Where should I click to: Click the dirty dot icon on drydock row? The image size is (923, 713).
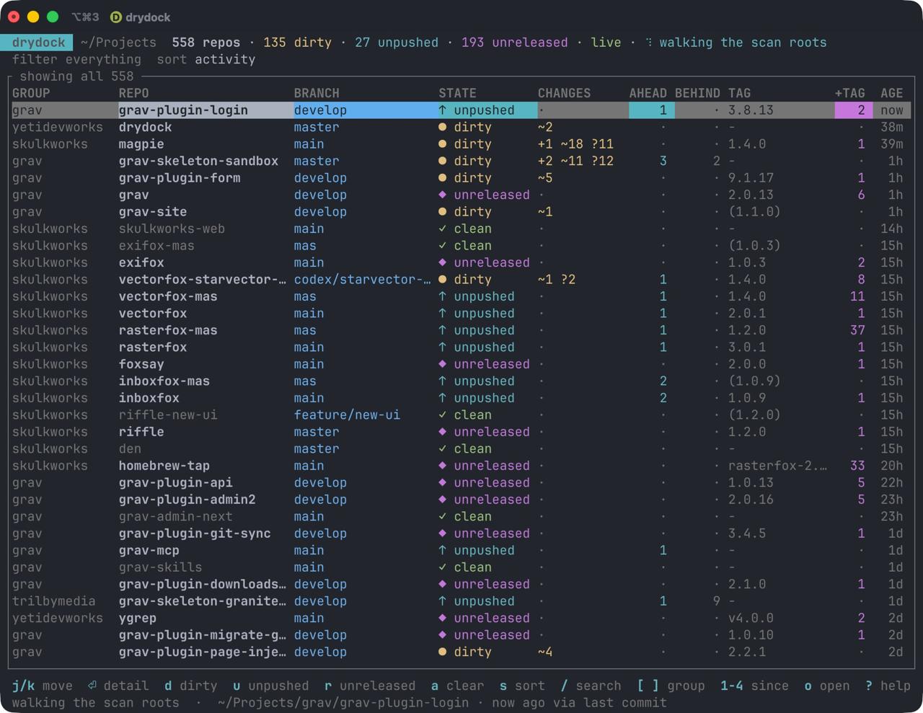coord(443,127)
